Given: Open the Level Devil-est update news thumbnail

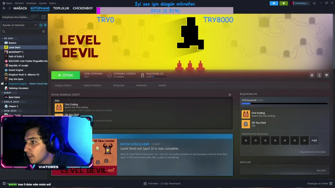Looking at the screenshot, I should click(x=105, y=157).
